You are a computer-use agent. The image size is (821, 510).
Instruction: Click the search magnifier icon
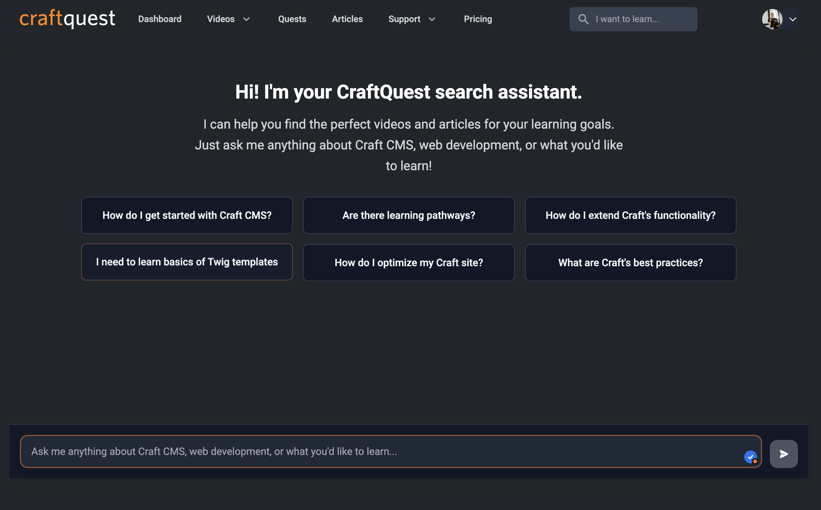coord(583,19)
